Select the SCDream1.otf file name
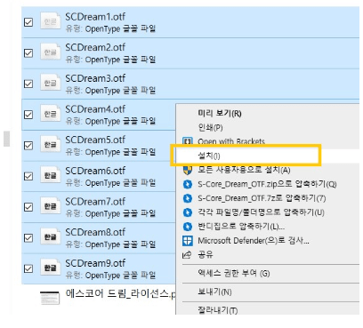 point(95,17)
